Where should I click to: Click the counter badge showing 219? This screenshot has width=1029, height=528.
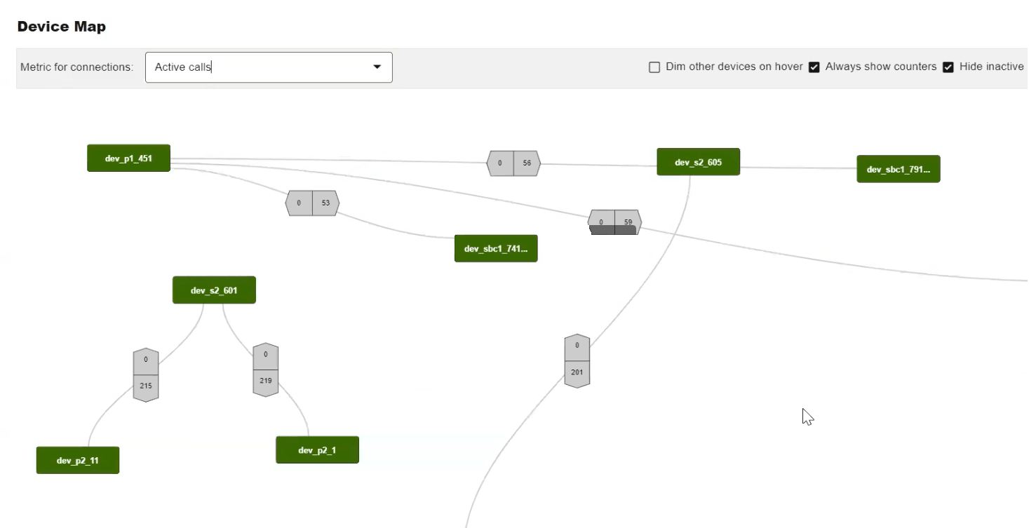pyautogui.click(x=265, y=367)
